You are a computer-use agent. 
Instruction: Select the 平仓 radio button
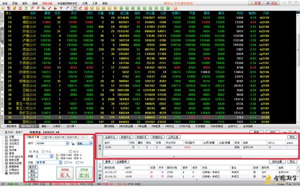tap(43, 151)
